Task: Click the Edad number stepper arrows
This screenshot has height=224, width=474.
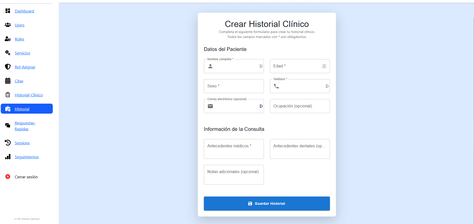Action: point(324,66)
